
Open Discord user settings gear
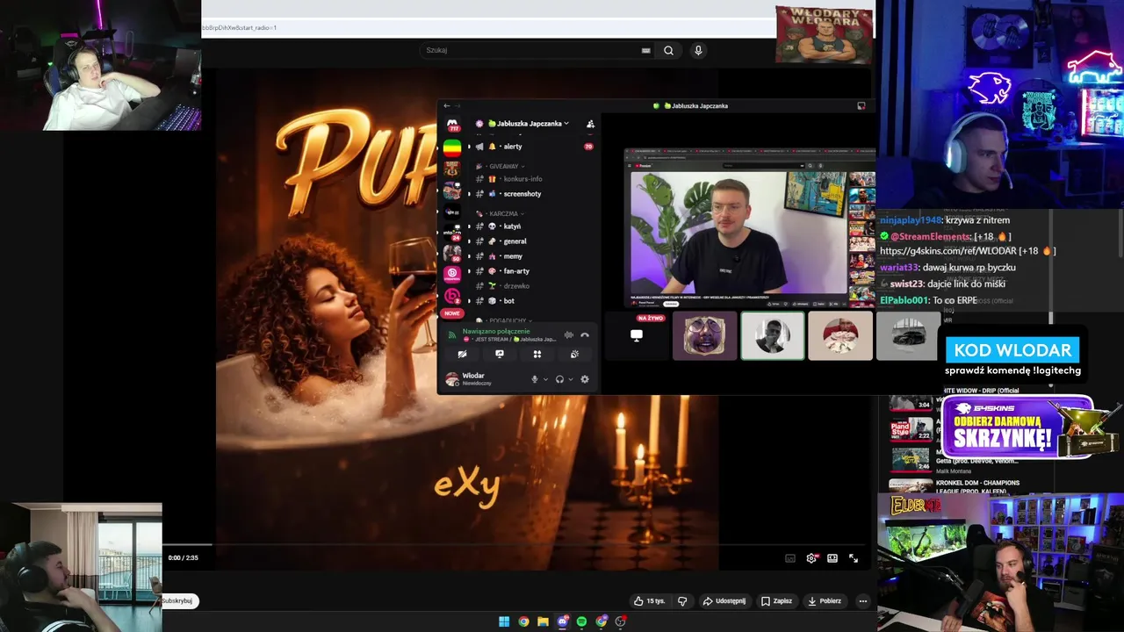point(585,379)
